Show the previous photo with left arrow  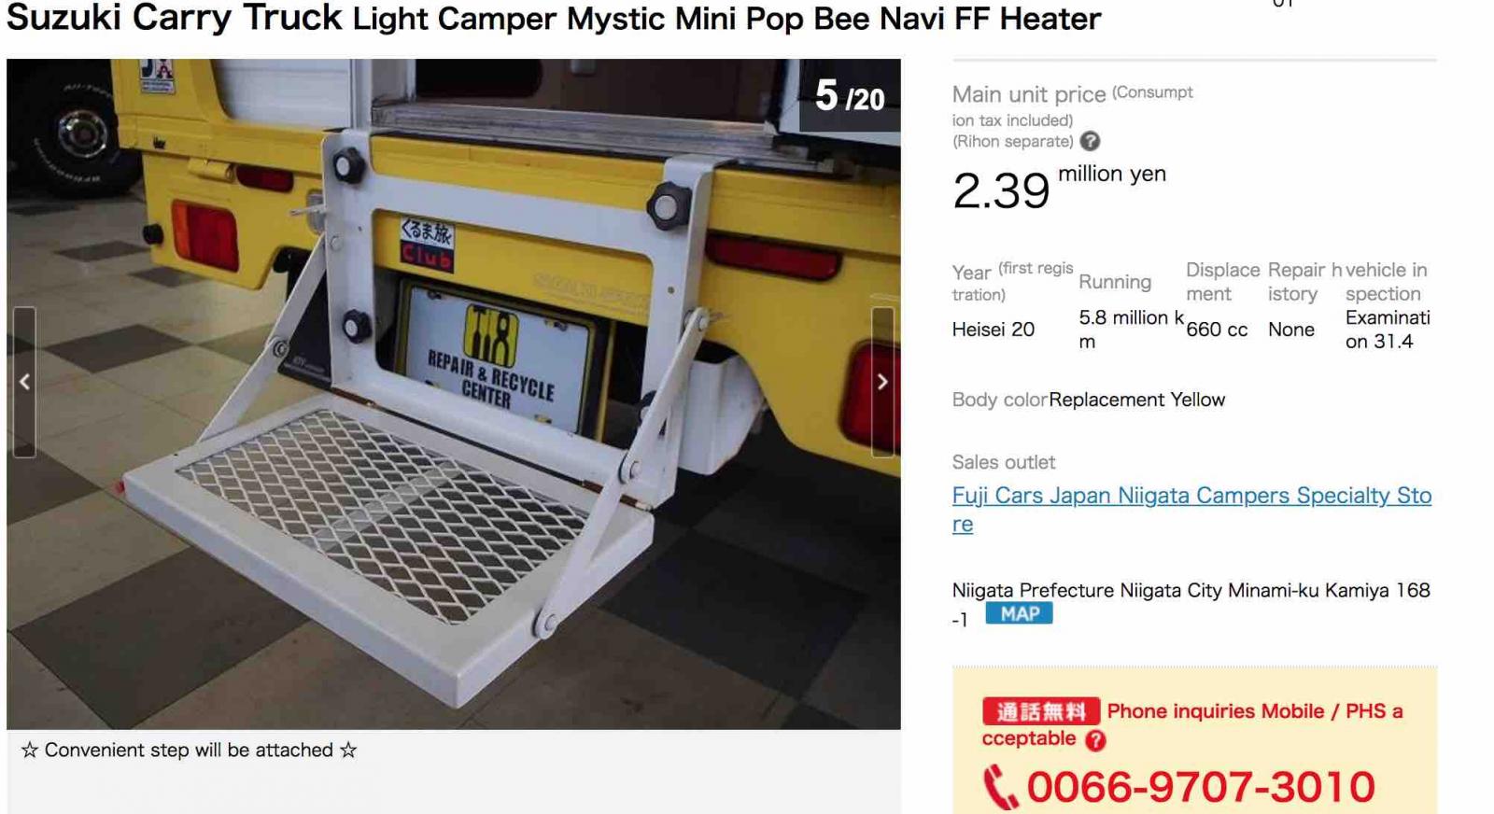pyautogui.click(x=25, y=382)
